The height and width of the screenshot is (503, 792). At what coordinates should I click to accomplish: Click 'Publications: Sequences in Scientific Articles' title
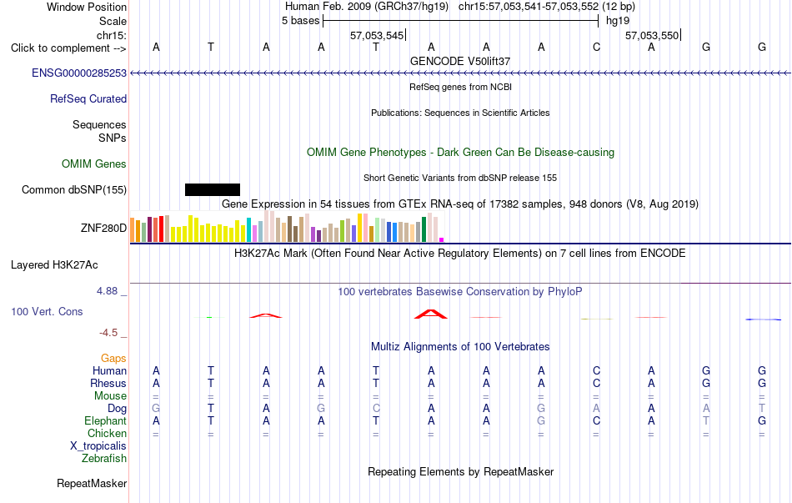(x=460, y=113)
